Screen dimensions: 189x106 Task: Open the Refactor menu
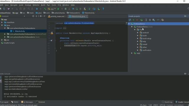[36, 5]
